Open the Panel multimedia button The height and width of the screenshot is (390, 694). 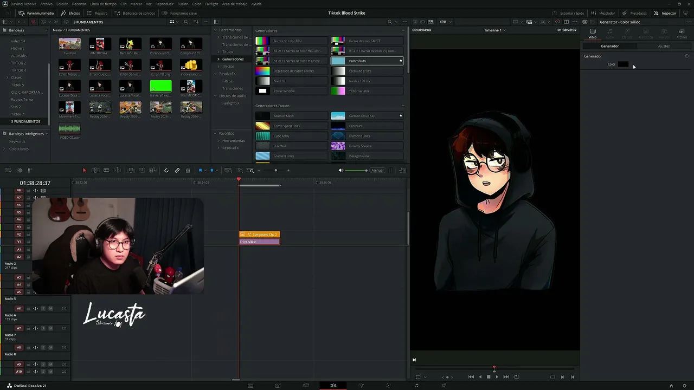tap(36, 13)
